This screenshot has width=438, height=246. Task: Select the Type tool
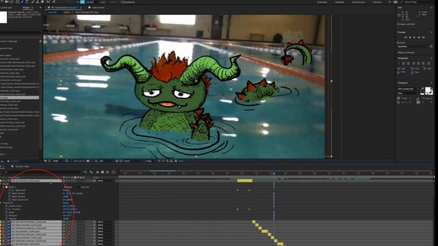point(27,1)
